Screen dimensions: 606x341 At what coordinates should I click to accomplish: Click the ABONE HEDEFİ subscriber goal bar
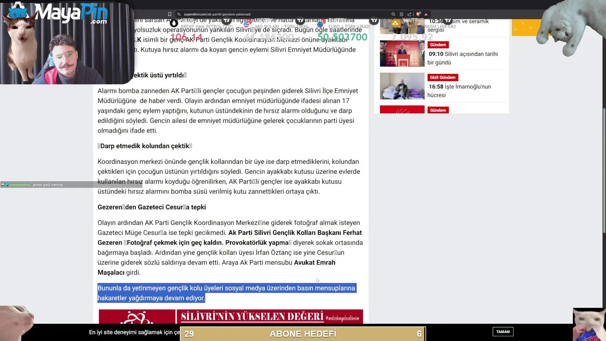(x=303, y=334)
